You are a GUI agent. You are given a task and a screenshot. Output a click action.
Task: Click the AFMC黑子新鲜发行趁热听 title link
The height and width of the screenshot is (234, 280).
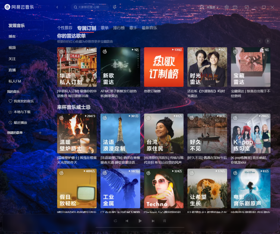coord(118,93)
